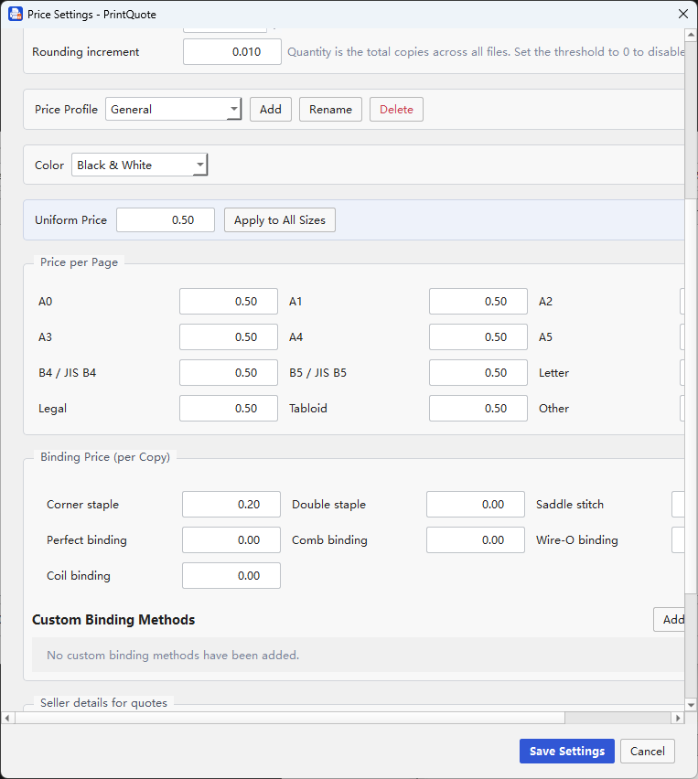Click the Wire-O binding label
This screenshot has height=779, width=698.
click(x=576, y=540)
